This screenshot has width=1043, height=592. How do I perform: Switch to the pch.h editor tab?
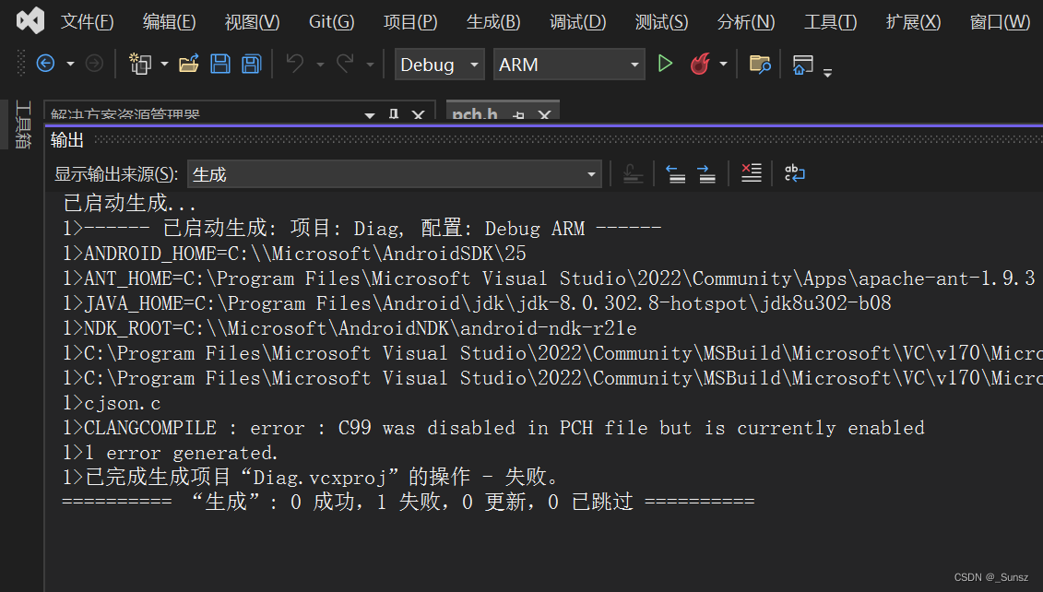(x=474, y=113)
